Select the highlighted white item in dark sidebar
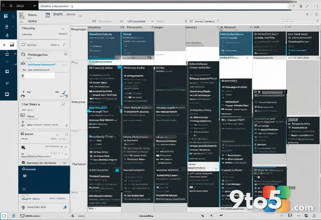The height and width of the screenshot is (220, 321). 8,45
